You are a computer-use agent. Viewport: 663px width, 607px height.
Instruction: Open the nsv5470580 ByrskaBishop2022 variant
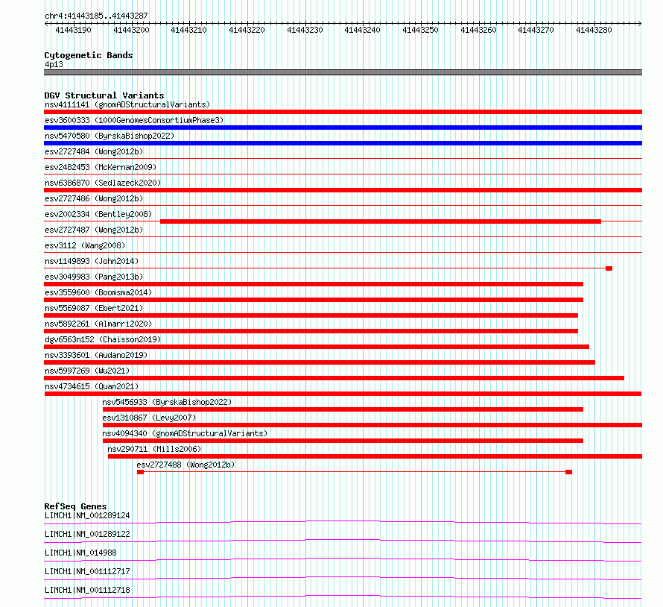[110, 136]
